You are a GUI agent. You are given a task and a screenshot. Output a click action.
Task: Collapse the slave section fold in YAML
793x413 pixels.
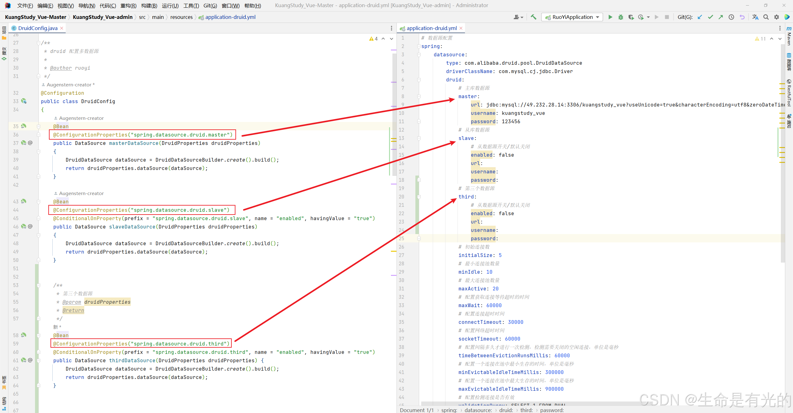pos(419,138)
